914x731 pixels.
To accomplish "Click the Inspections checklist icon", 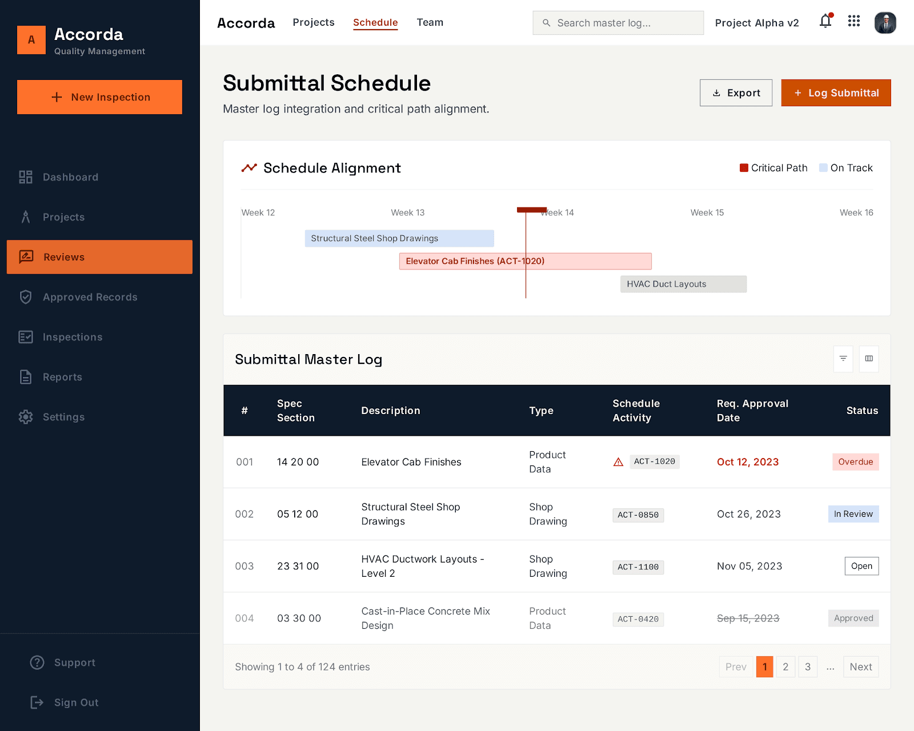I will pos(26,337).
